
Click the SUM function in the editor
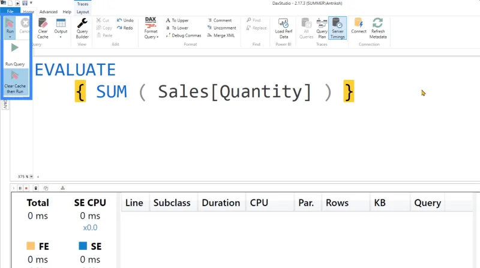coord(112,92)
